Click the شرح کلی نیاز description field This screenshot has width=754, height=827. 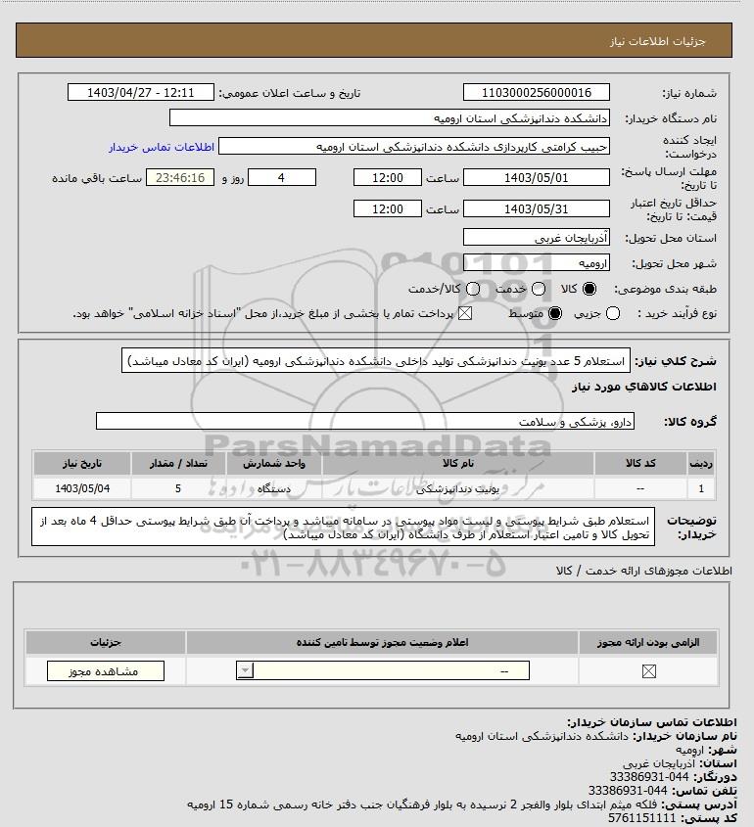376,361
